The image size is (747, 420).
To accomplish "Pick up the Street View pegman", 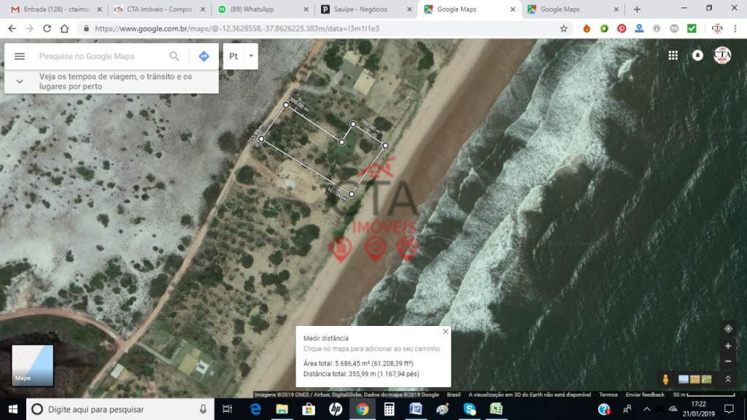I will coord(665,379).
